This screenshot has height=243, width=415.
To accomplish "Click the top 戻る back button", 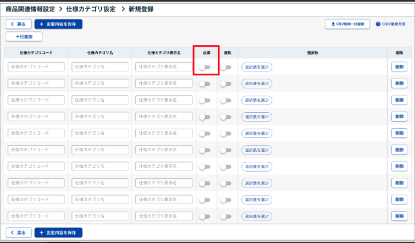I will click(x=18, y=24).
